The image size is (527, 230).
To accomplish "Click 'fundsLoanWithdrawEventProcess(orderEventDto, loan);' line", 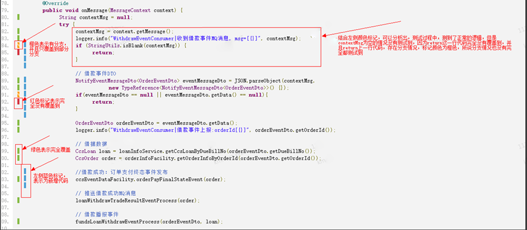I will 149,222.
